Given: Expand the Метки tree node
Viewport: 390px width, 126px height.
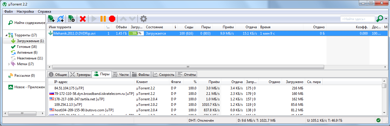Looking at the screenshot, I should (9, 64).
